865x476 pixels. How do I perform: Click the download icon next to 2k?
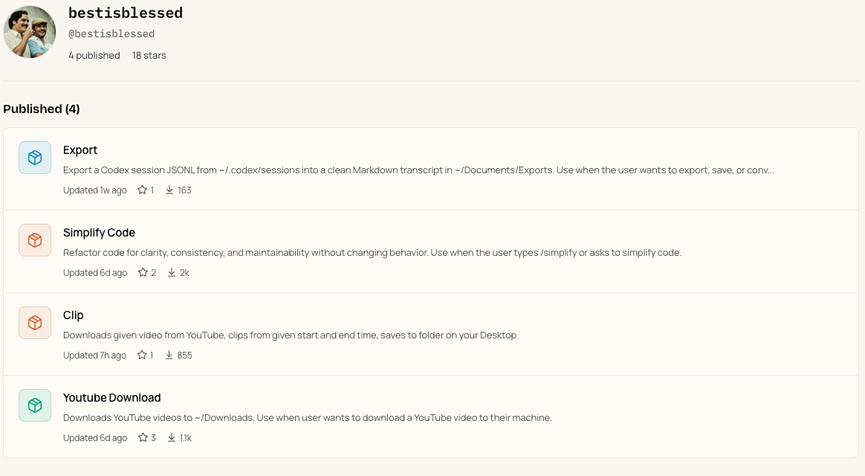coord(172,272)
